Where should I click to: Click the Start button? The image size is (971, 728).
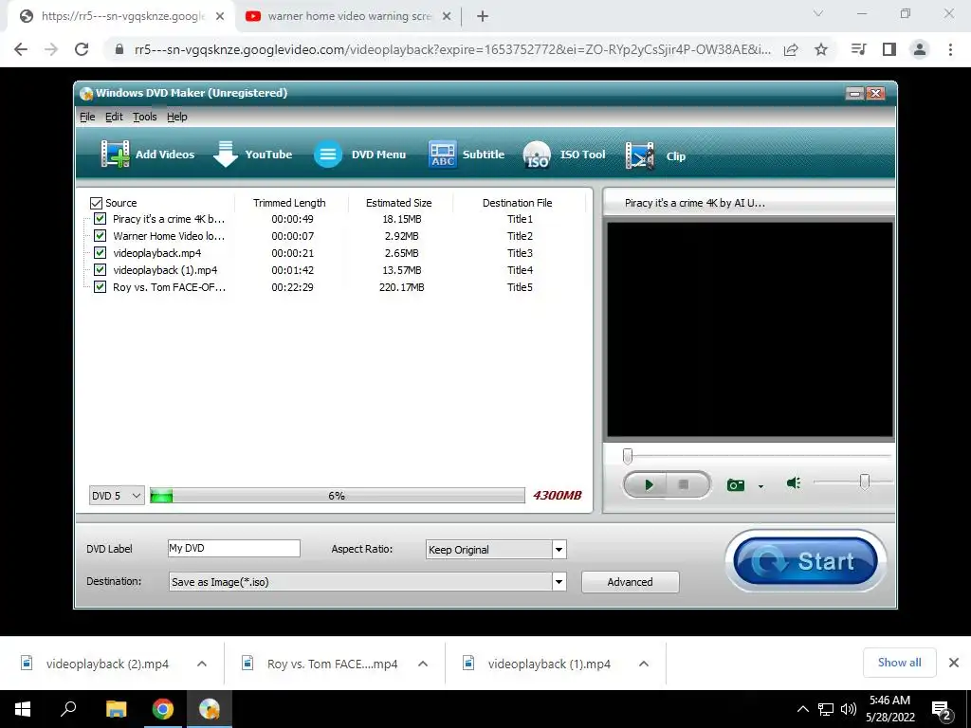(805, 561)
